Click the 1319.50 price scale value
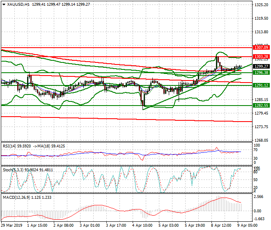Viewport: 271px width, 230px height. pos(262,18)
